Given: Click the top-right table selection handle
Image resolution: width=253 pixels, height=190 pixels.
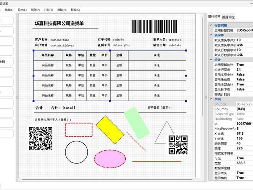Looking at the screenshot, I should [186, 51].
